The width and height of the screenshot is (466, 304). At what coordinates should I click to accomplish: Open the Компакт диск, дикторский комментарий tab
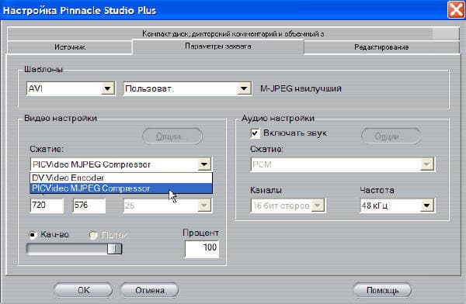(233, 33)
